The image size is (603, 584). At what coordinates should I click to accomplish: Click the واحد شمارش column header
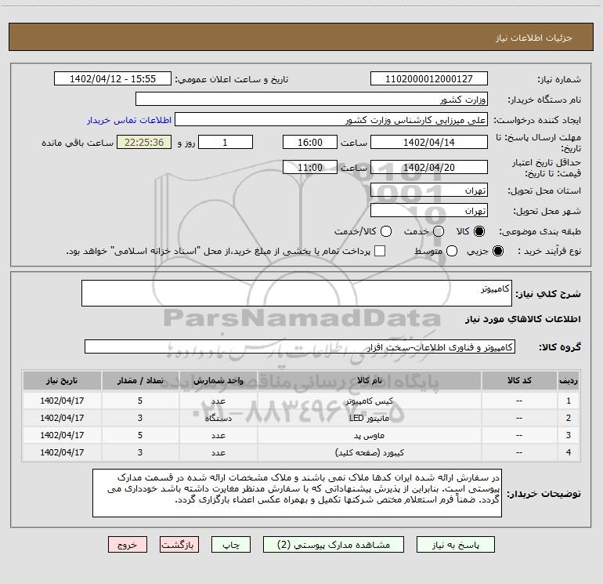[x=218, y=381]
